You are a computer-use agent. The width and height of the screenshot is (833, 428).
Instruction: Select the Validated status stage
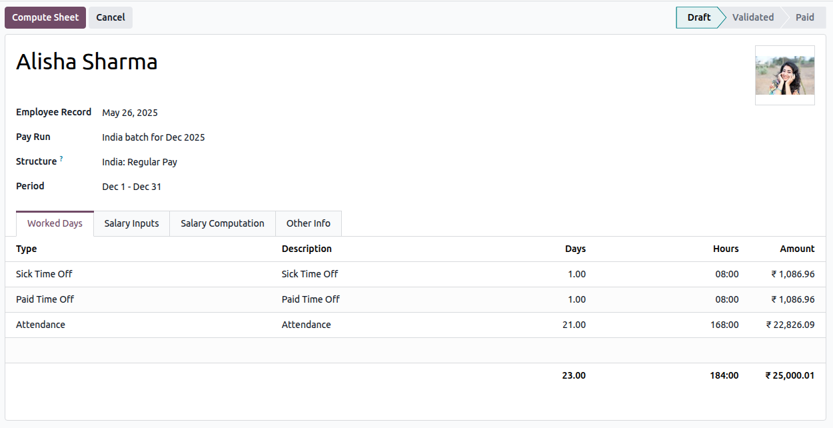pyautogui.click(x=752, y=17)
